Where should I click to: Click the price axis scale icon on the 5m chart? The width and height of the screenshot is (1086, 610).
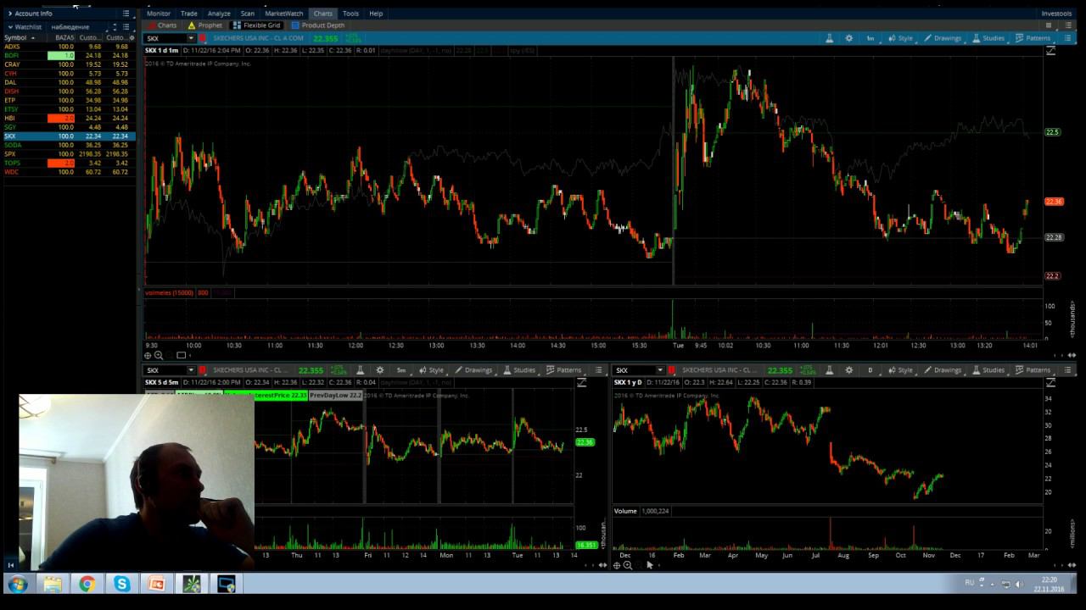click(x=581, y=383)
